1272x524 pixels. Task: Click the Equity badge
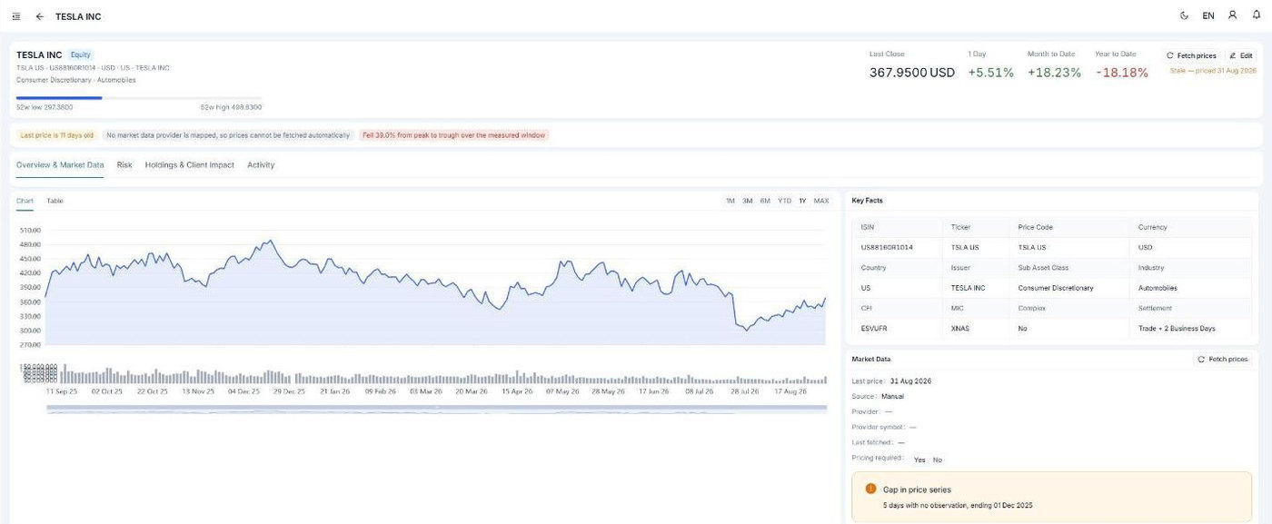click(x=81, y=55)
